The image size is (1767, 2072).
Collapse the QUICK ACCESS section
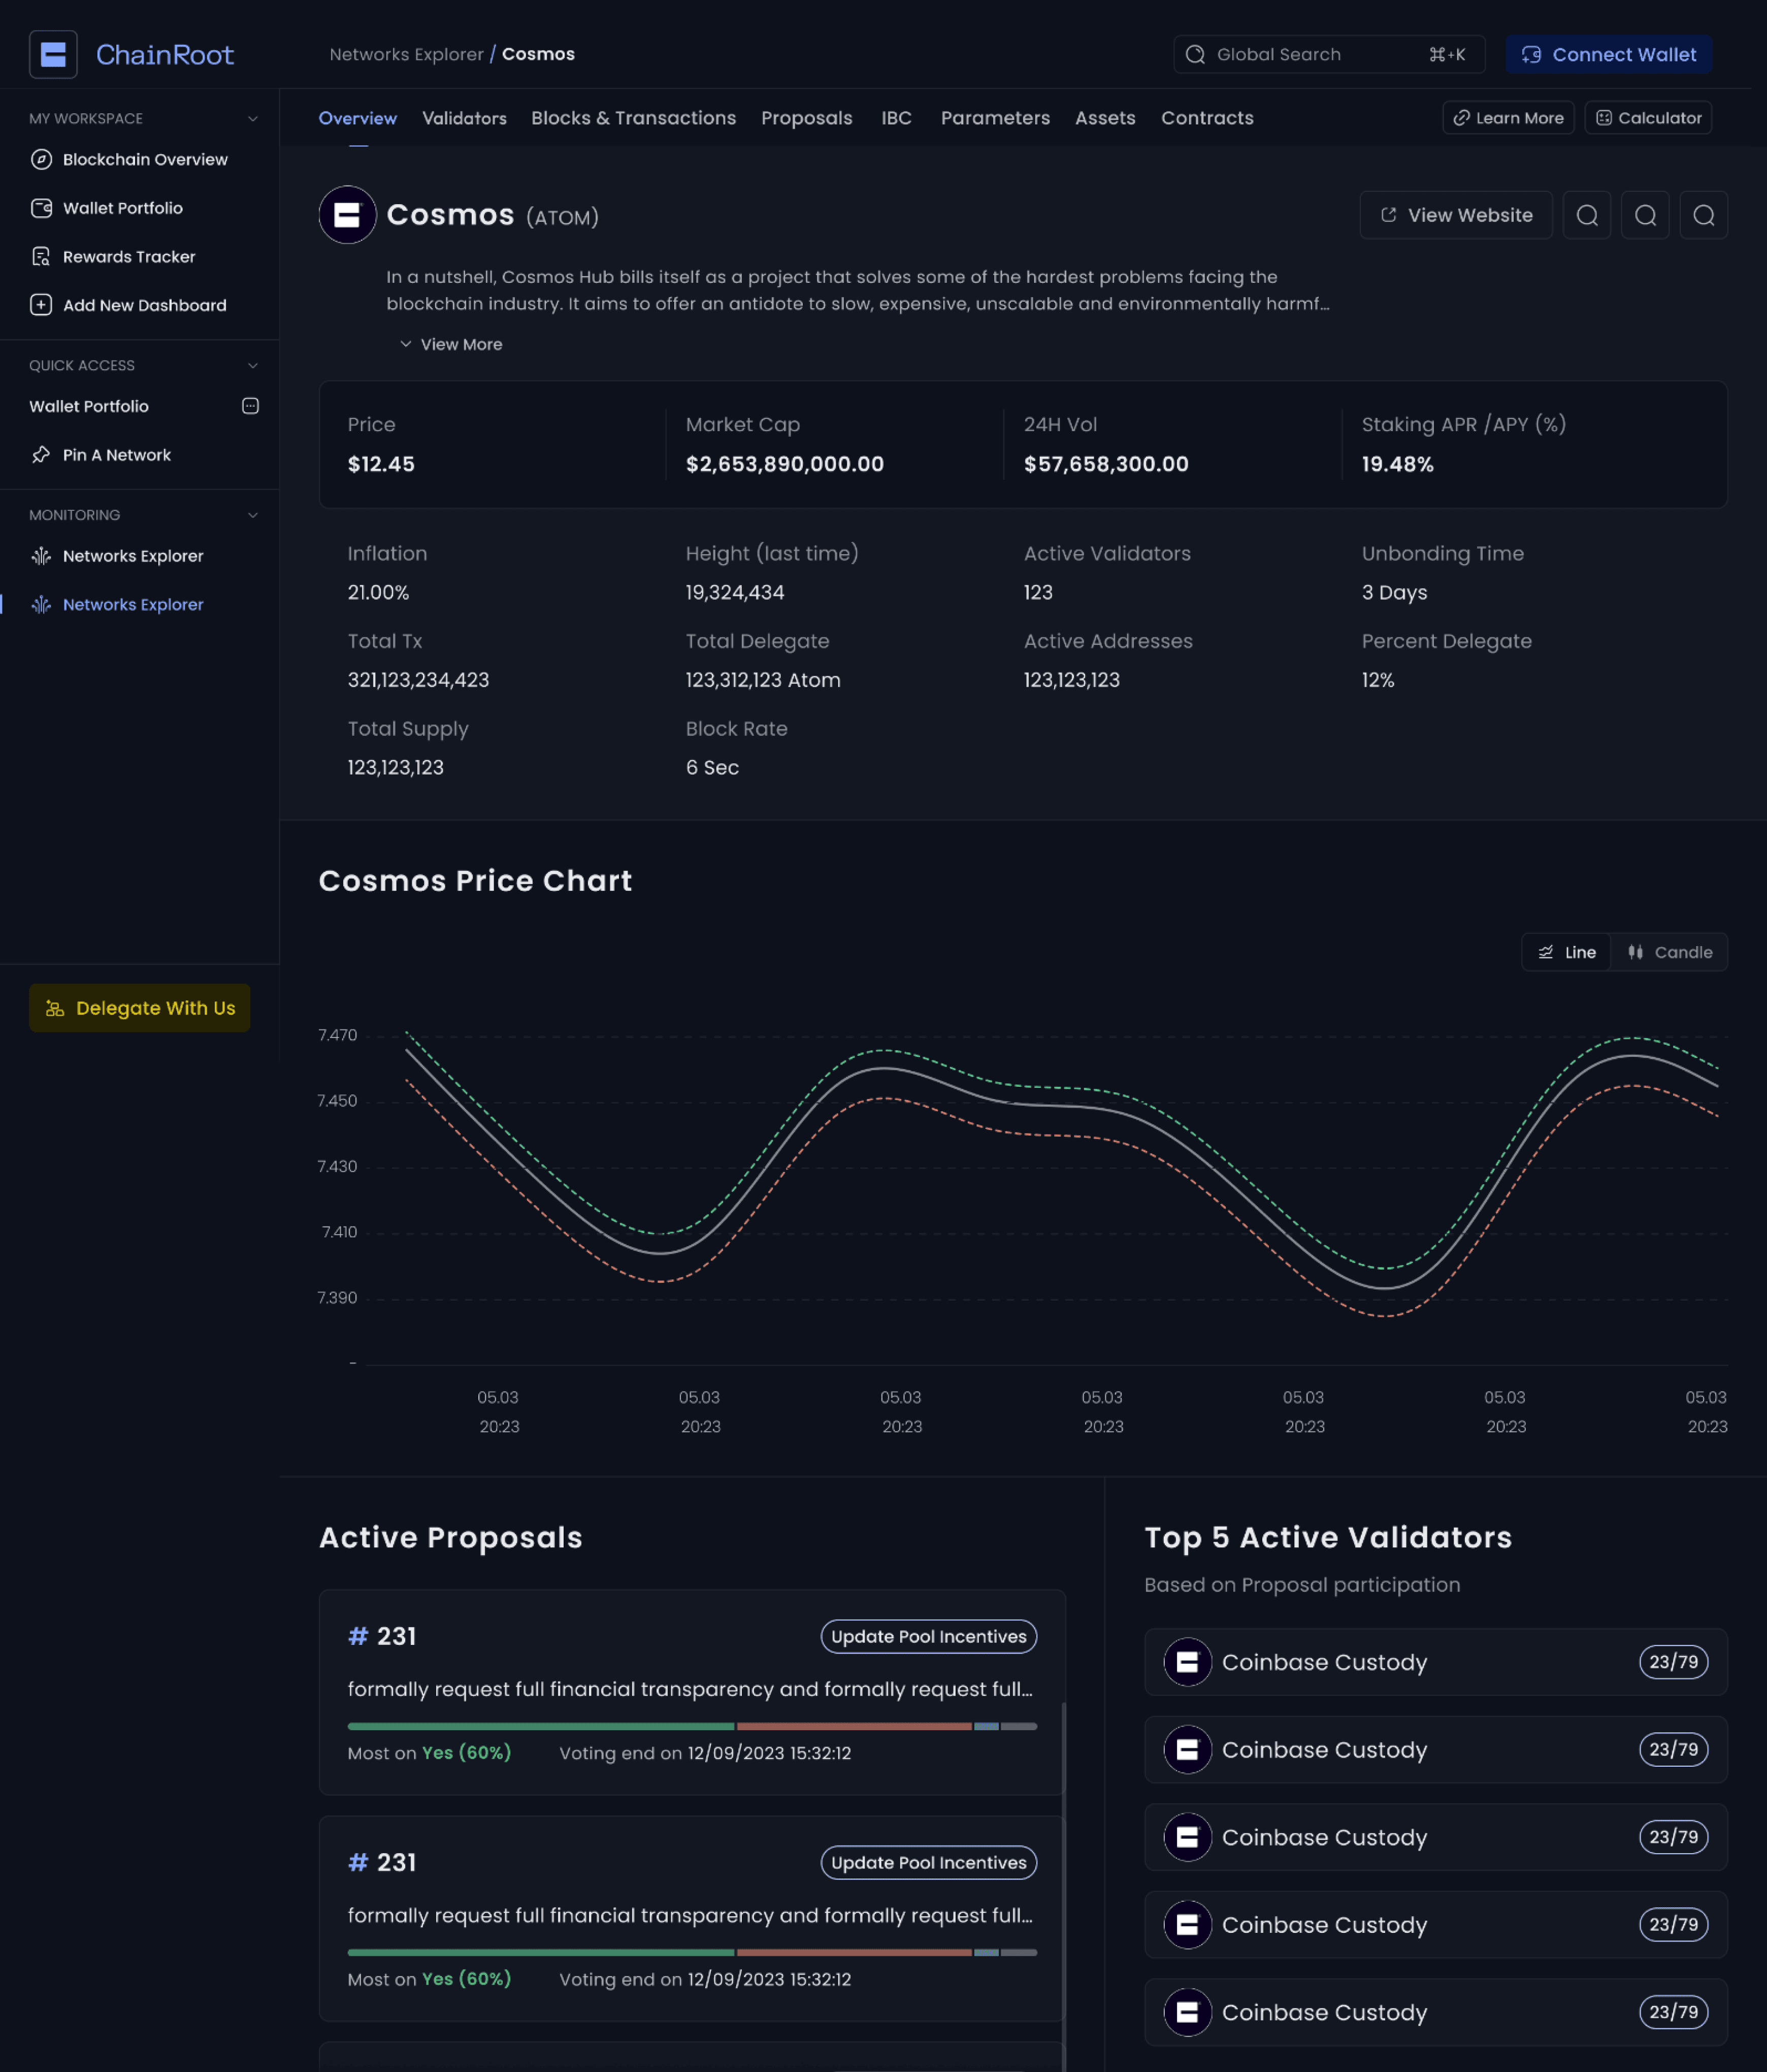point(252,365)
